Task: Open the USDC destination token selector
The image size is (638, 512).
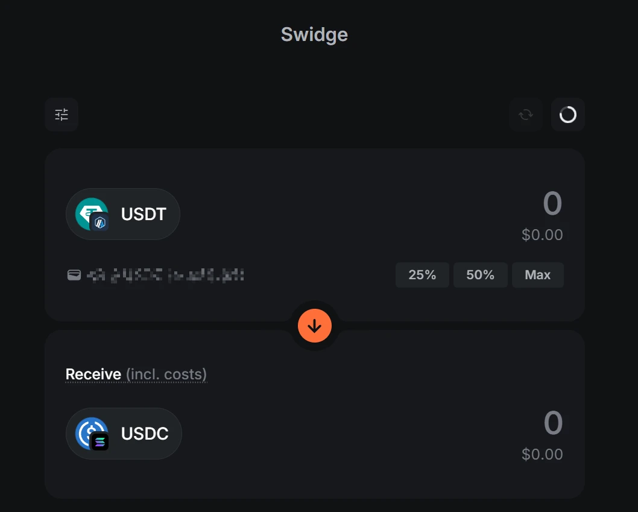Action: coord(145,434)
